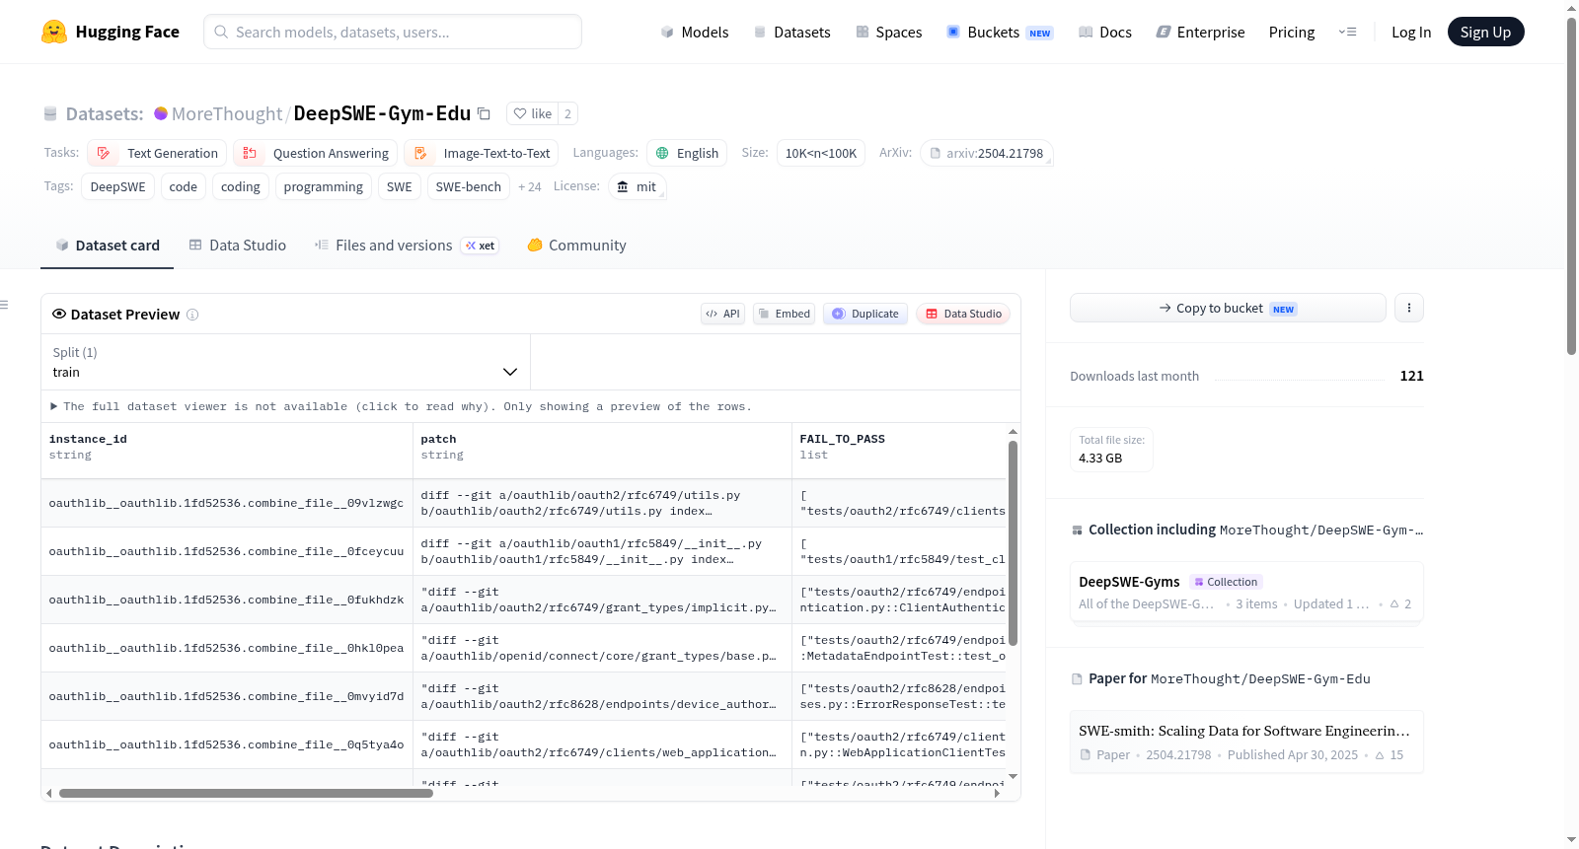Screen dimensions: 1579x849
Task: Click Copy to bucket button
Action: (x=1228, y=308)
